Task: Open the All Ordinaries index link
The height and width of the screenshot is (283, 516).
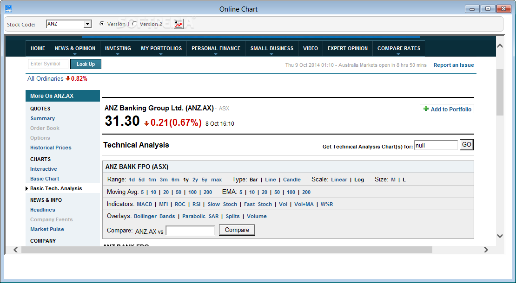Action: point(46,78)
